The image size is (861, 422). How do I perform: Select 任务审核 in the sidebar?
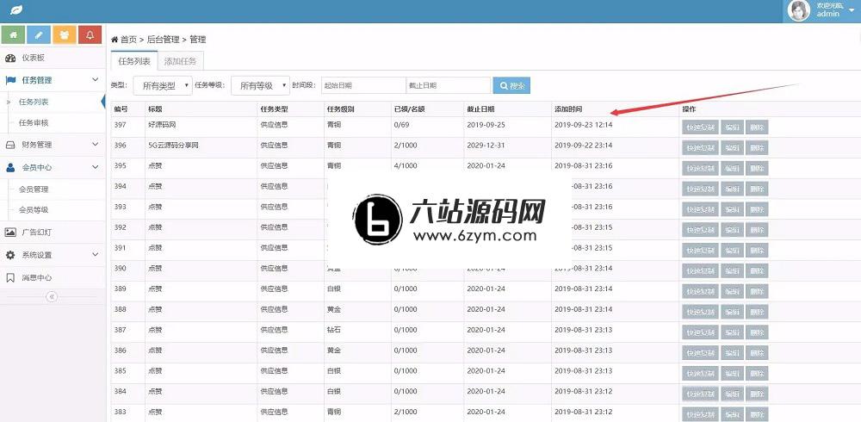(x=34, y=122)
